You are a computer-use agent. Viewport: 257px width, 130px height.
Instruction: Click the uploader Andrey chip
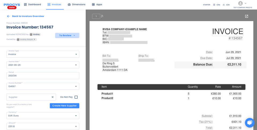(x=35, y=34)
